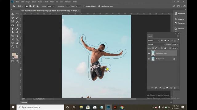Toggle lock transparent pixels
The height and width of the screenshot is (110, 197).
click(x=153, y=48)
